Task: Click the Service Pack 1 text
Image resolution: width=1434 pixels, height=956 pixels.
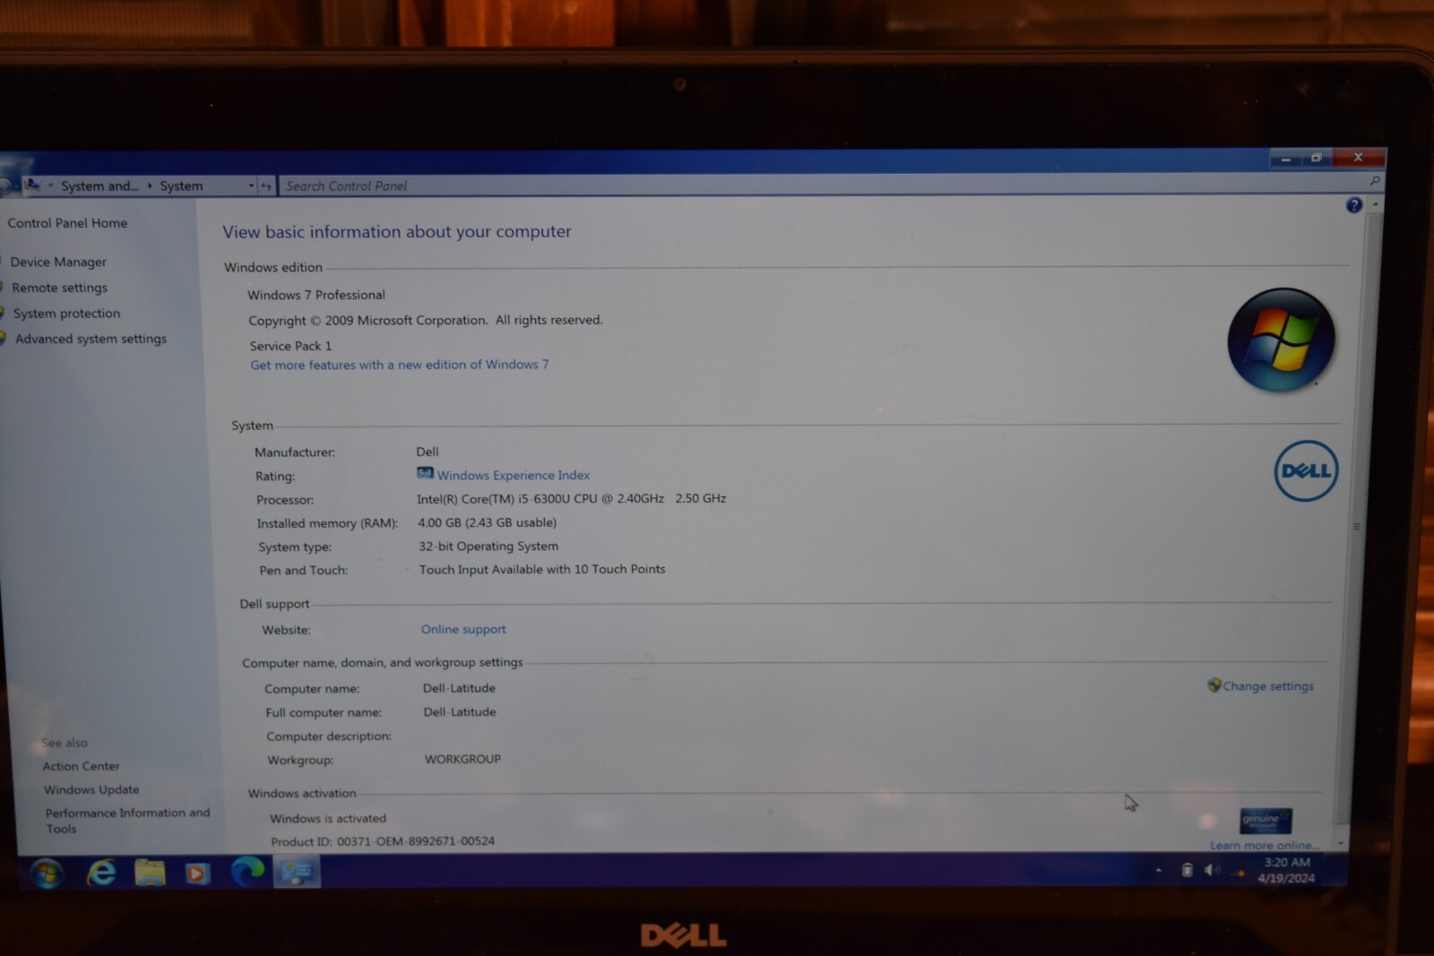Action: tap(290, 346)
